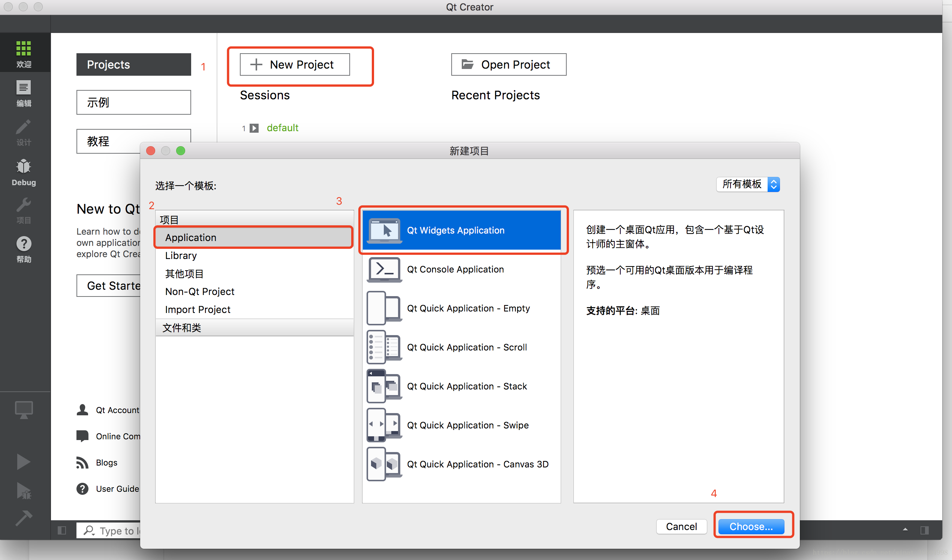Image resolution: width=952 pixels, height=560 pixels.
Task: Click the default session play icon
Action: [254, 128]
